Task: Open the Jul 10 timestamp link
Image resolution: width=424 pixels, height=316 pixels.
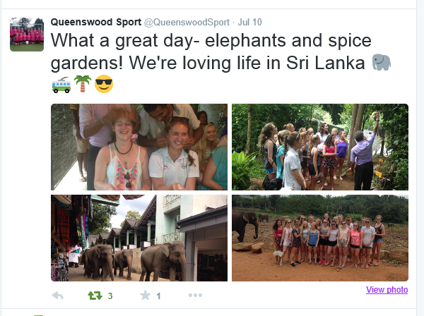Action: [x=250, y=22]
